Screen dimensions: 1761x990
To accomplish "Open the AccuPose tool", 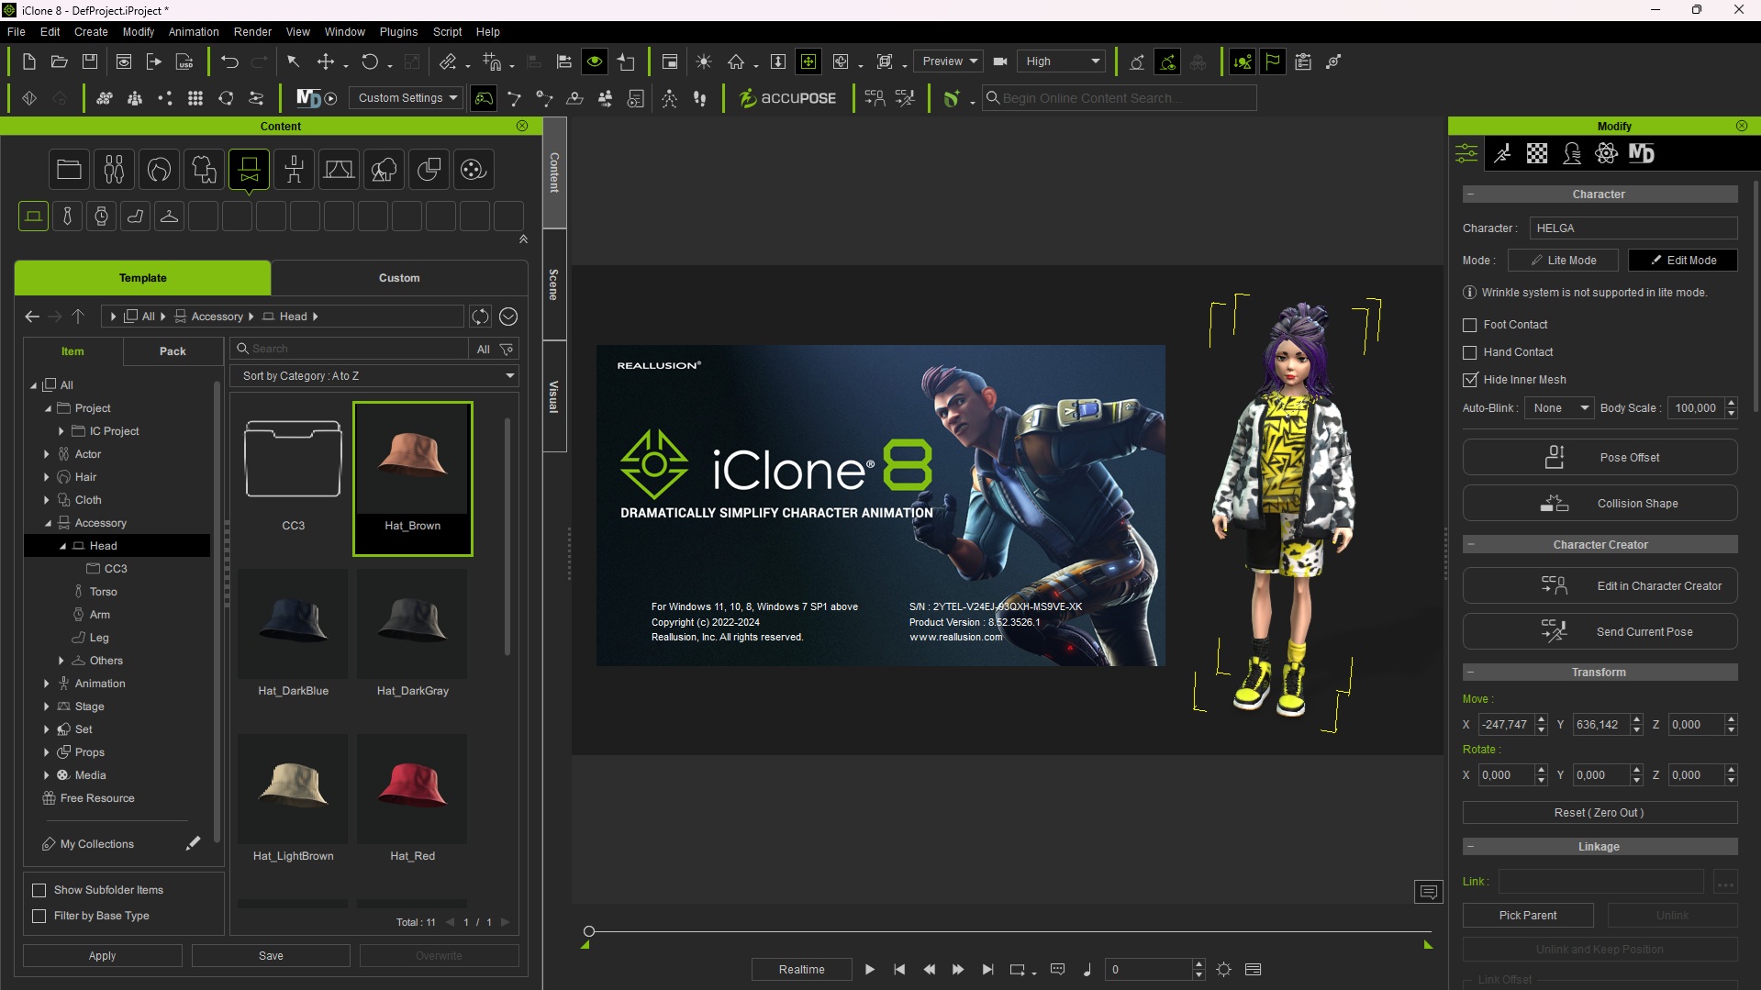I will pyautogui.click(x=787, y=98).
